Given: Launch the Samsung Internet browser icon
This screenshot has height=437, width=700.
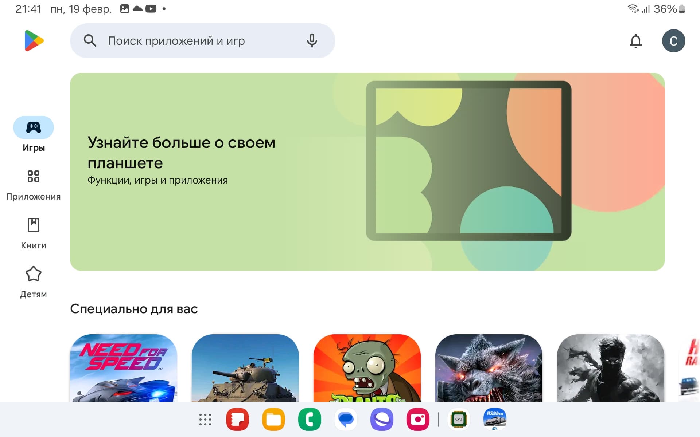Looking at the screenshot, I should pyautogui.click(x=382, y=420).
